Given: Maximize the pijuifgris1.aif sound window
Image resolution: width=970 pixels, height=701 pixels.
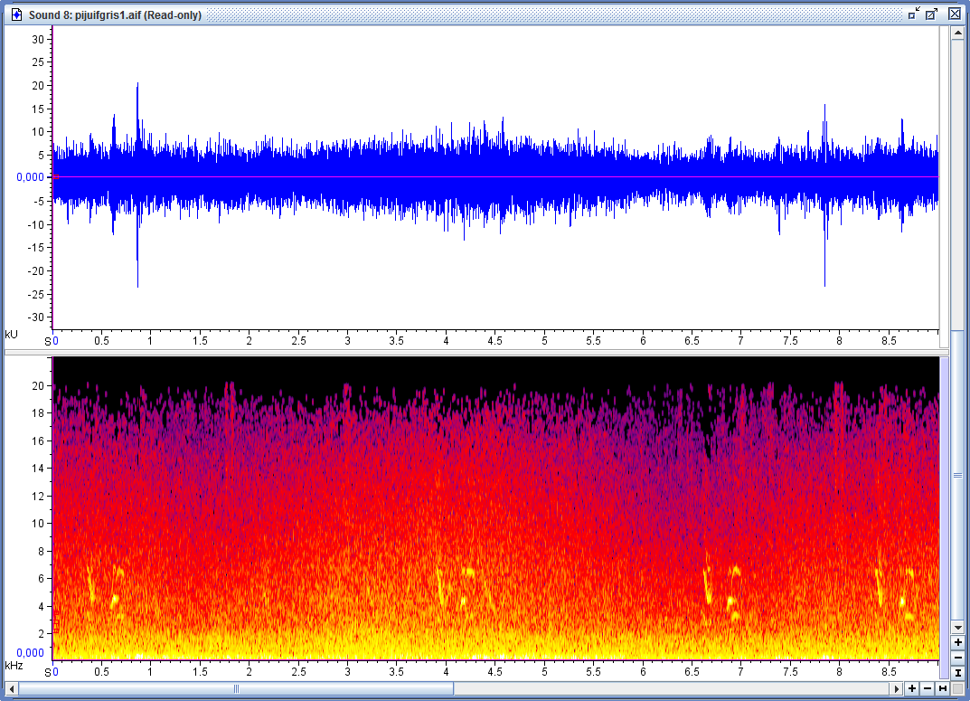Looking at the screenshot, I should [932, 14].
